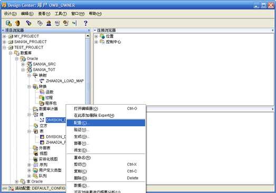Open the 帮助(H) menu

point(95,14)
